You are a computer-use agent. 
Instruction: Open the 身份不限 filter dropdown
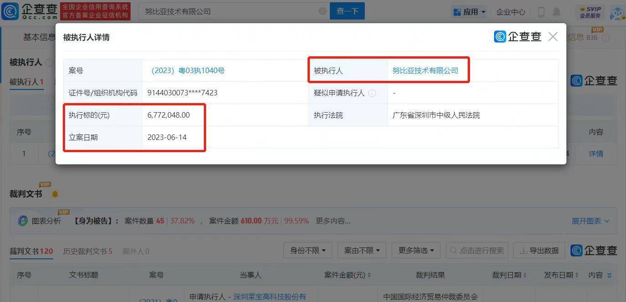[x=308, y=250]
